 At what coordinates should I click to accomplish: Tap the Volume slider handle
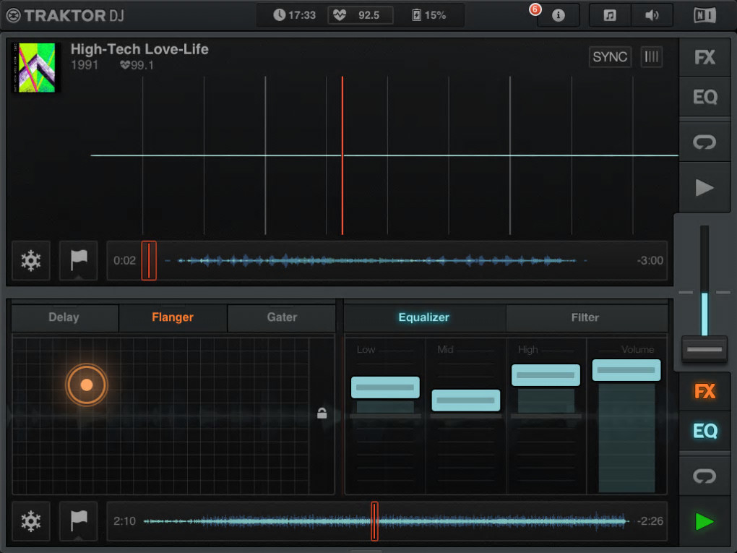[626, 370]
